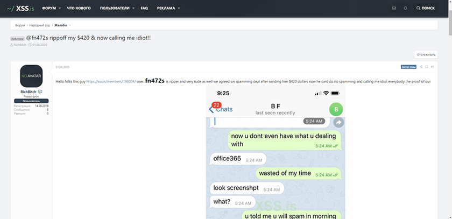Image resolution: width=452 pixels, height=219 pixels.
Task: Go to the Жалобы breadcrumb
Action: [x=61, y=25]
